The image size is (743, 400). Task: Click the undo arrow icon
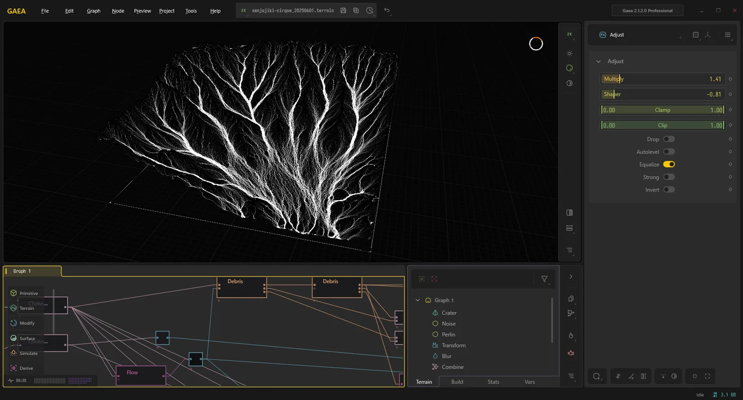click(387, 10)
